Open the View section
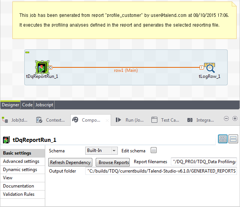Image resolution: width=240 pixels, height=207 pixels. click(22, 178)
